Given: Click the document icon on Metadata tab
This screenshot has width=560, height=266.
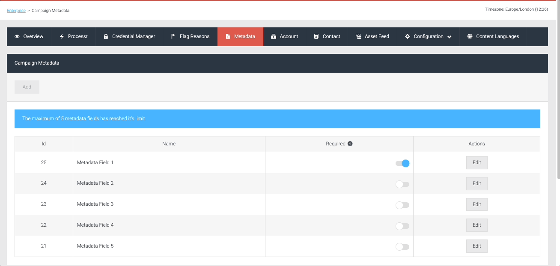Looking at the screenshot, I should click(228, 37).
